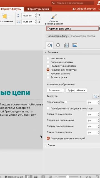Select Параметры фигуры pane tab

click(58, 36)
